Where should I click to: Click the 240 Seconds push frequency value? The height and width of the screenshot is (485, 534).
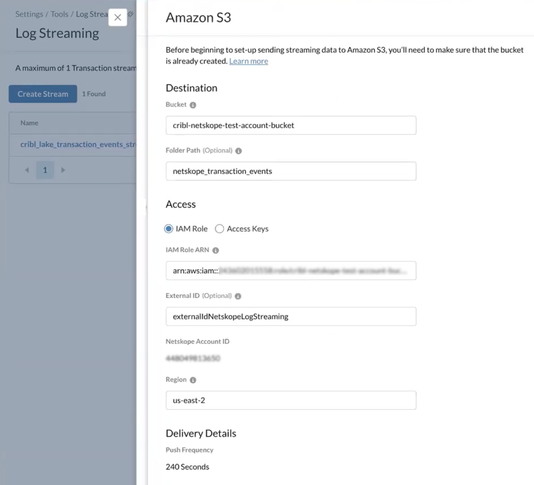[x=187, y=467]
